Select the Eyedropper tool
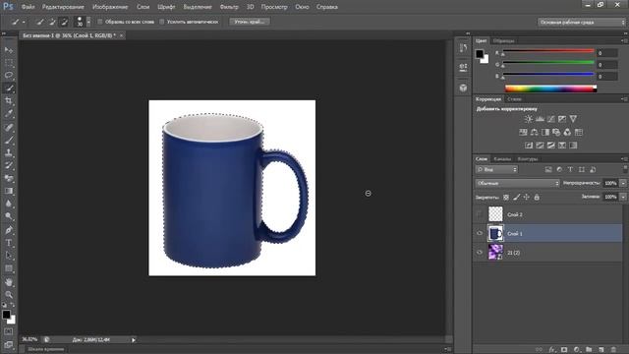The height and width of the screenshot is (354, 629). pyautogui.click(x=9, y=114)
